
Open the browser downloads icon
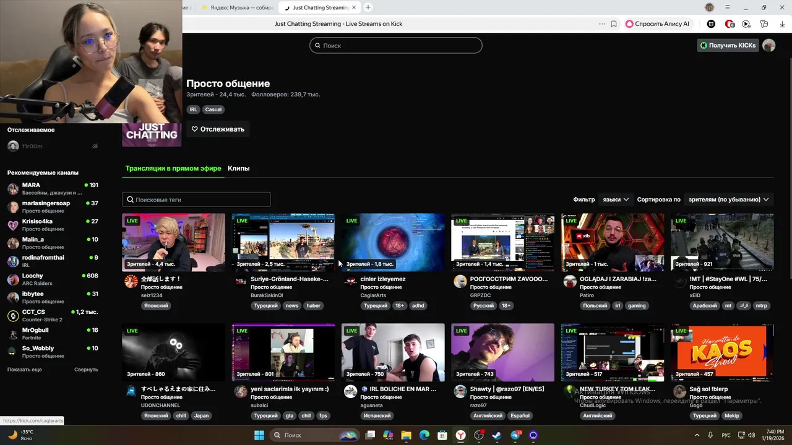pos(781,24)
